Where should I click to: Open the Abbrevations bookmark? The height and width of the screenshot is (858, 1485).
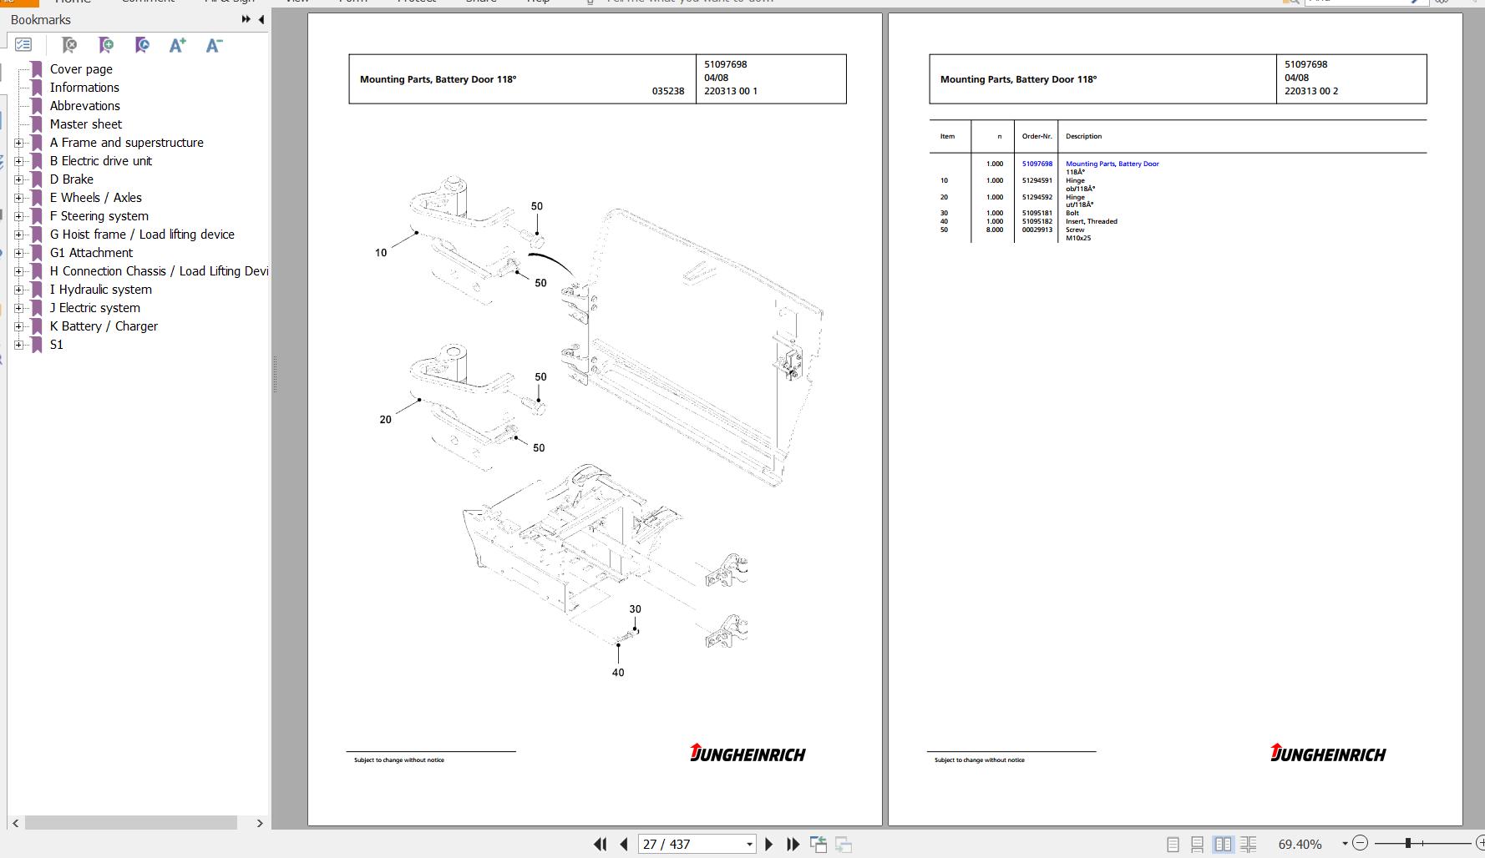[85, 106]
